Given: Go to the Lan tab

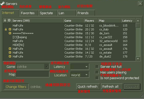Looking at the screenshot, I should pyautogui.click(x=67, y=13).
